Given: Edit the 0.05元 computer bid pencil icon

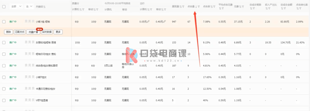Looking at the screenshot, I should click(x=148, y=21).
